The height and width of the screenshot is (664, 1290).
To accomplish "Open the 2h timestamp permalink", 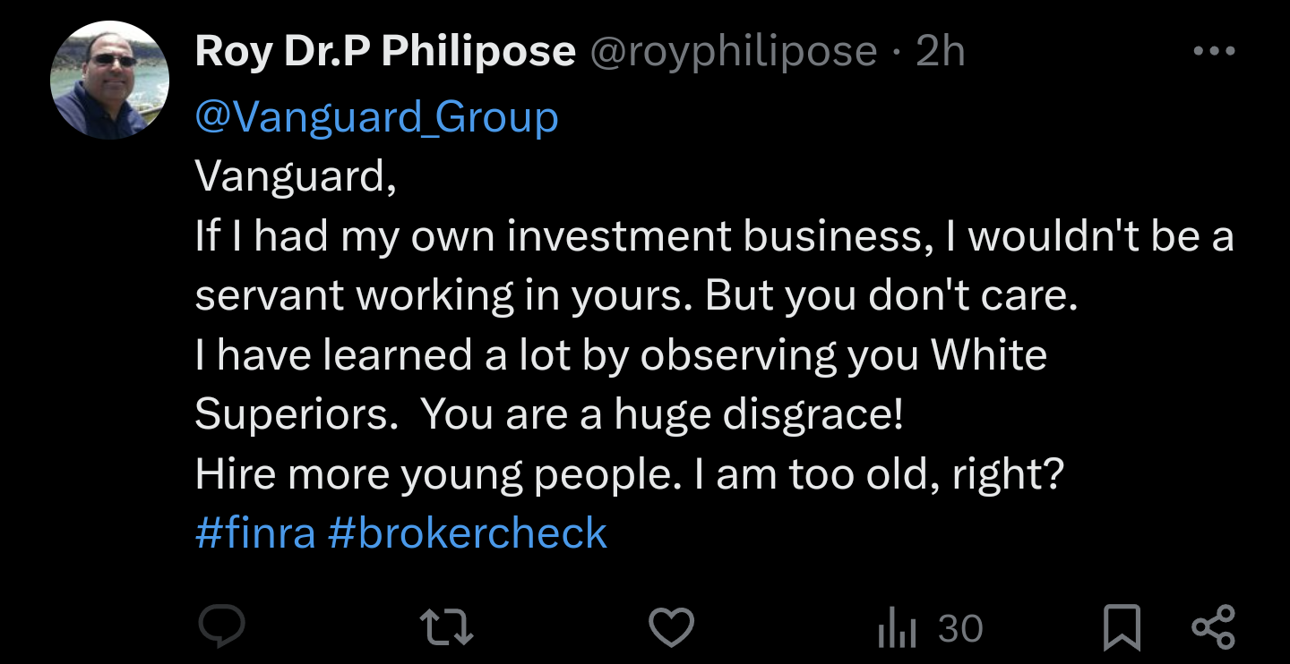I will click(940, 53).
